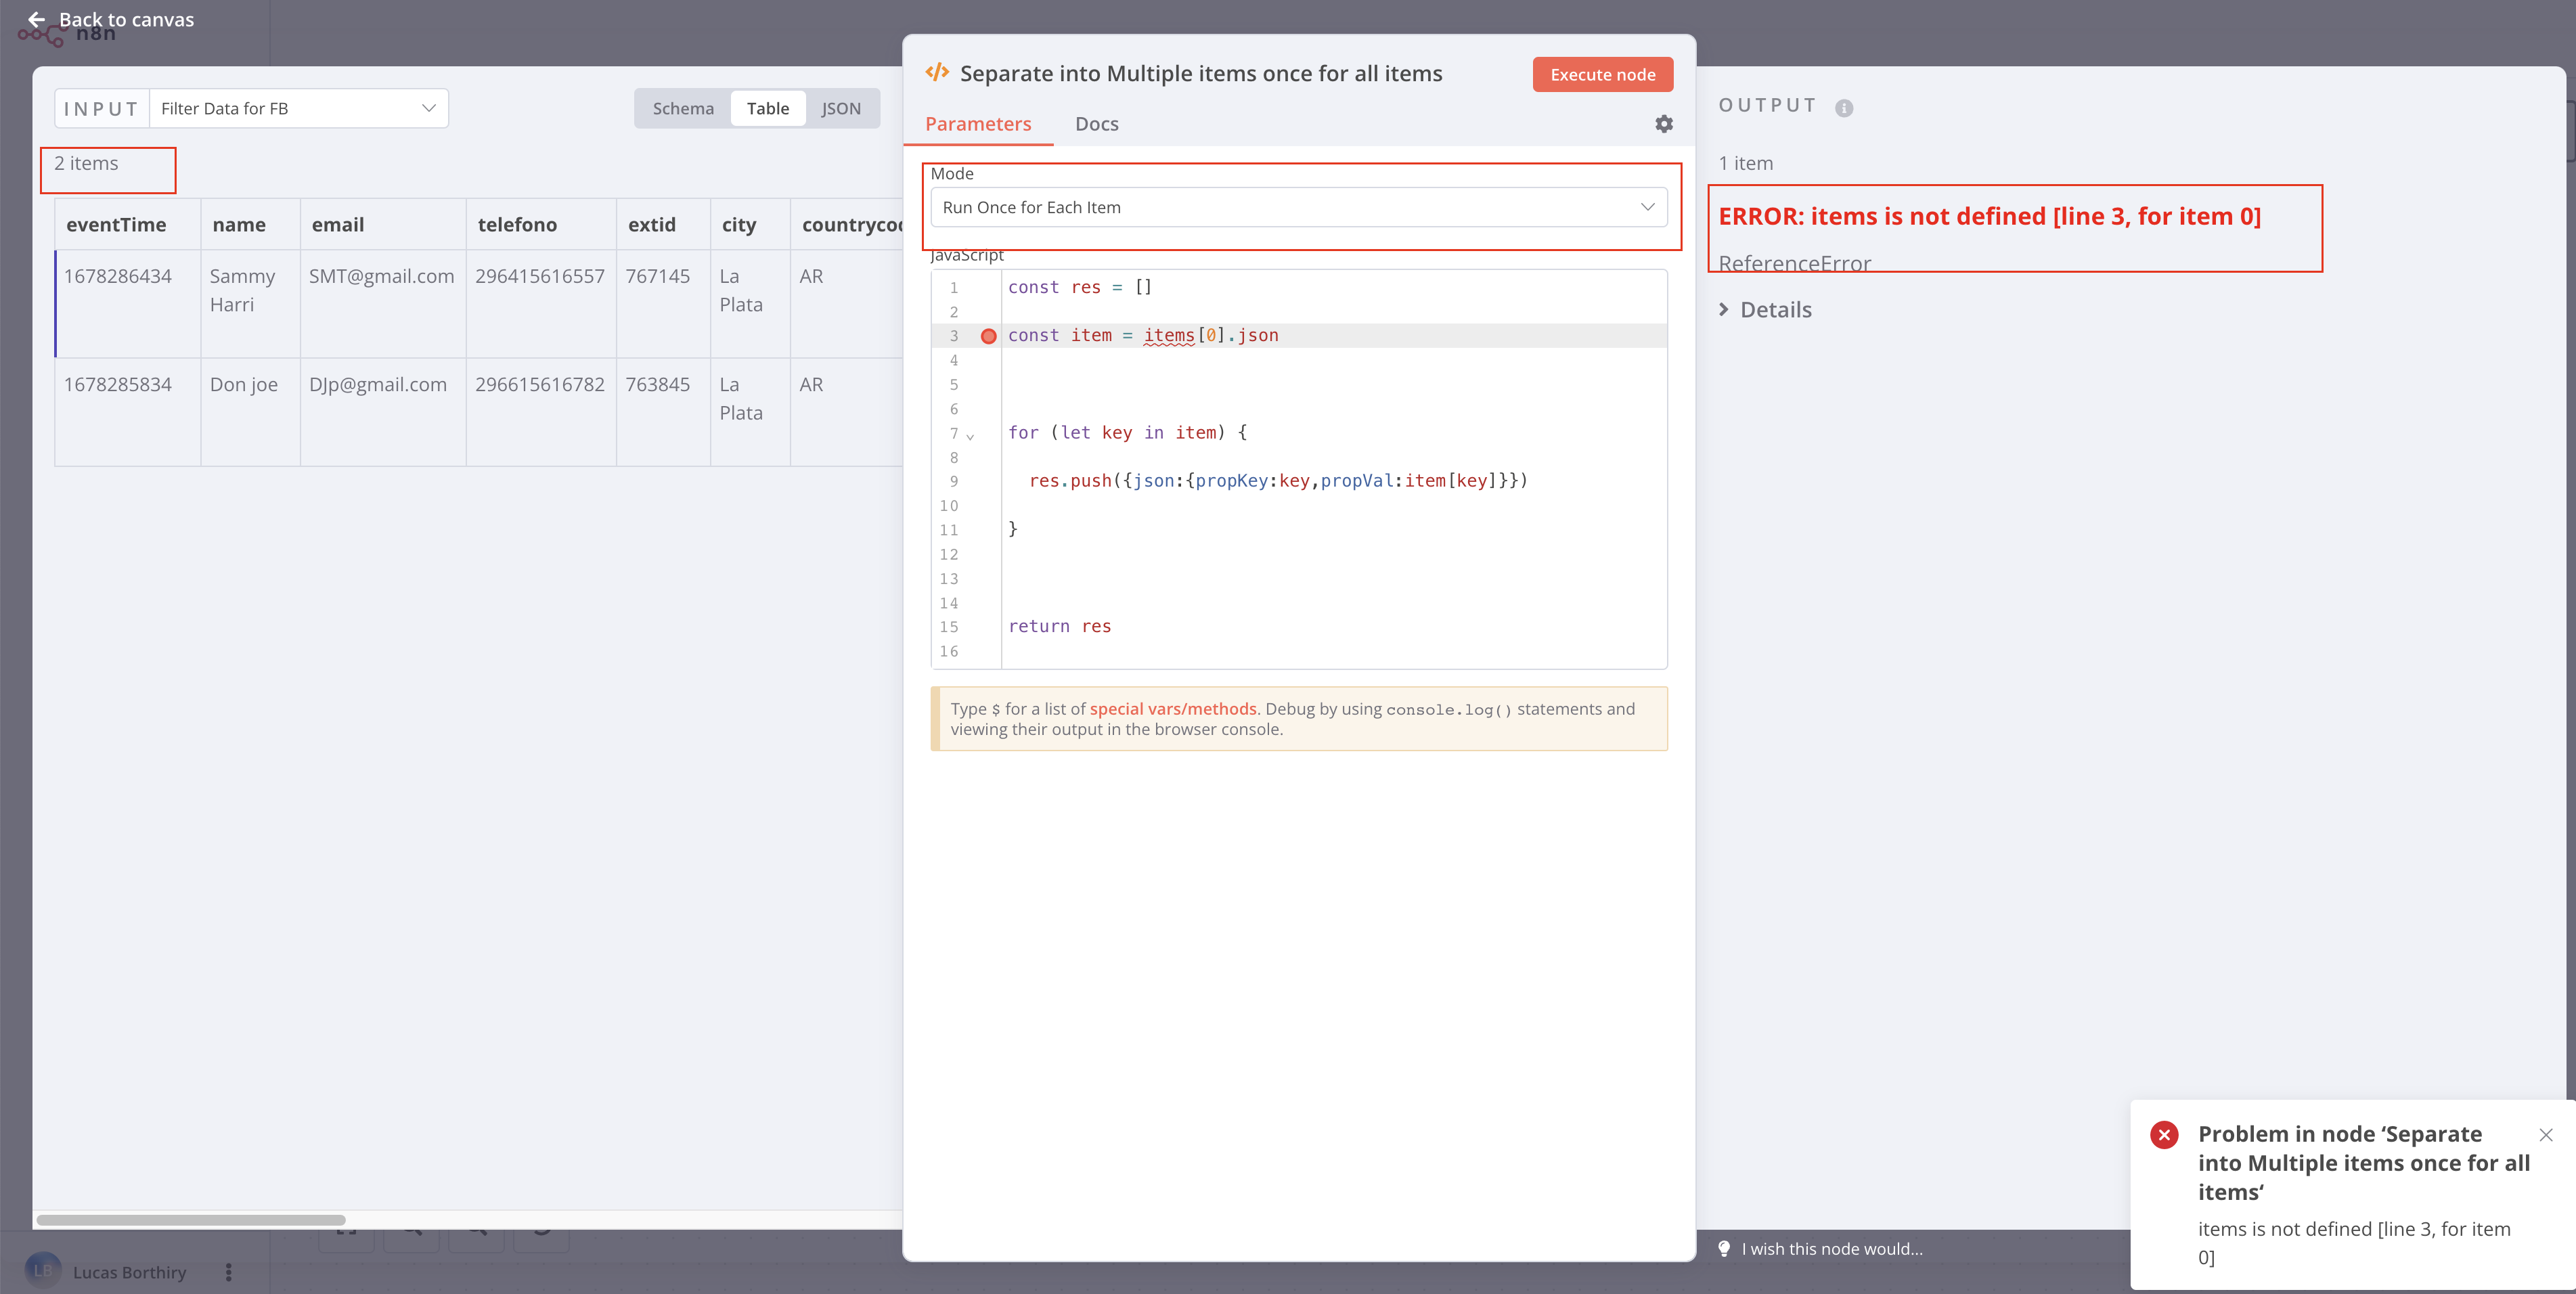The width and height of the screenshot is (2576, 1294).
Task: Expand the error Details section
Action: click(1765, 310)
